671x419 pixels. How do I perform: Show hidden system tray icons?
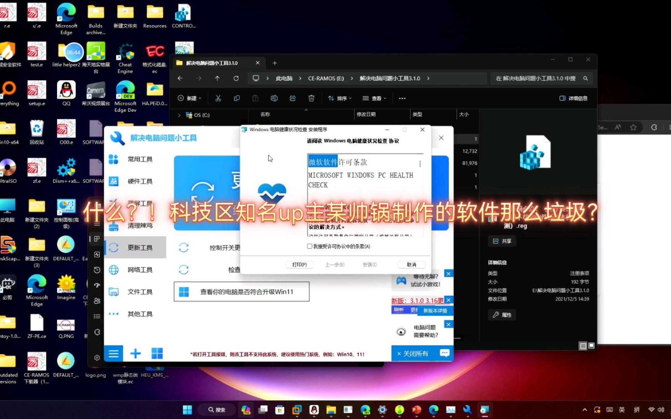coord(585,410)
